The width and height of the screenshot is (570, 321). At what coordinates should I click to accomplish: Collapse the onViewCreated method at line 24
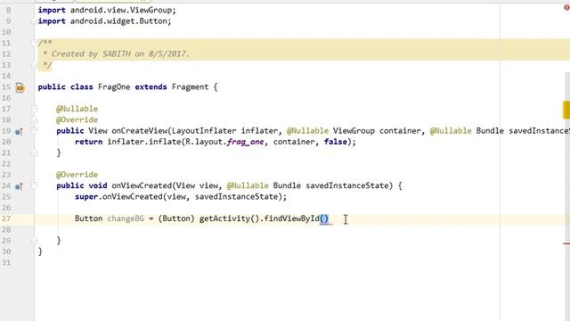click(x=34, y=185)
